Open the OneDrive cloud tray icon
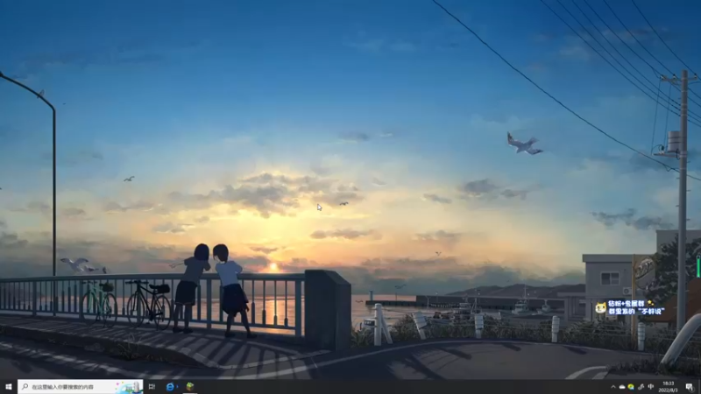Viewport: 701px width, 394px height. (622, 387)
